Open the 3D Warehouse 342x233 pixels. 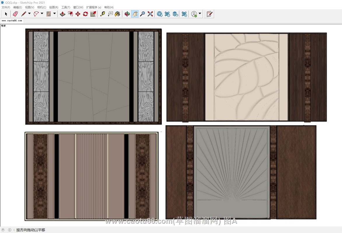click(x=159, y=14)
